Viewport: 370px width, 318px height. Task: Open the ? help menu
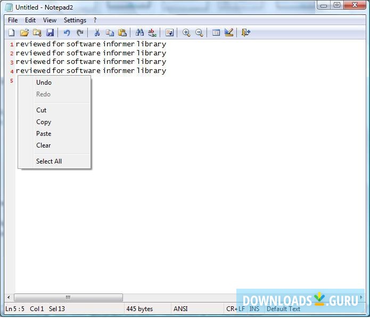(x=95, y=20)
